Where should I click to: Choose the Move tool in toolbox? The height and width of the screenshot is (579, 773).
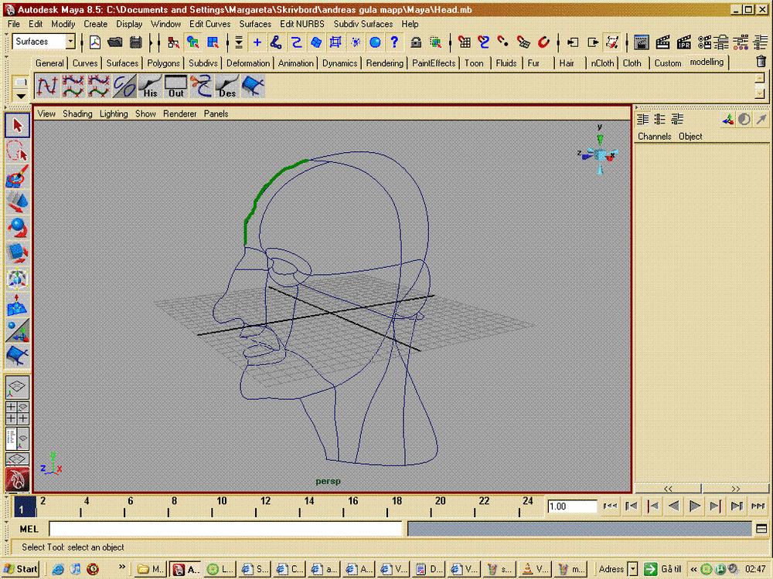[17, 203]
